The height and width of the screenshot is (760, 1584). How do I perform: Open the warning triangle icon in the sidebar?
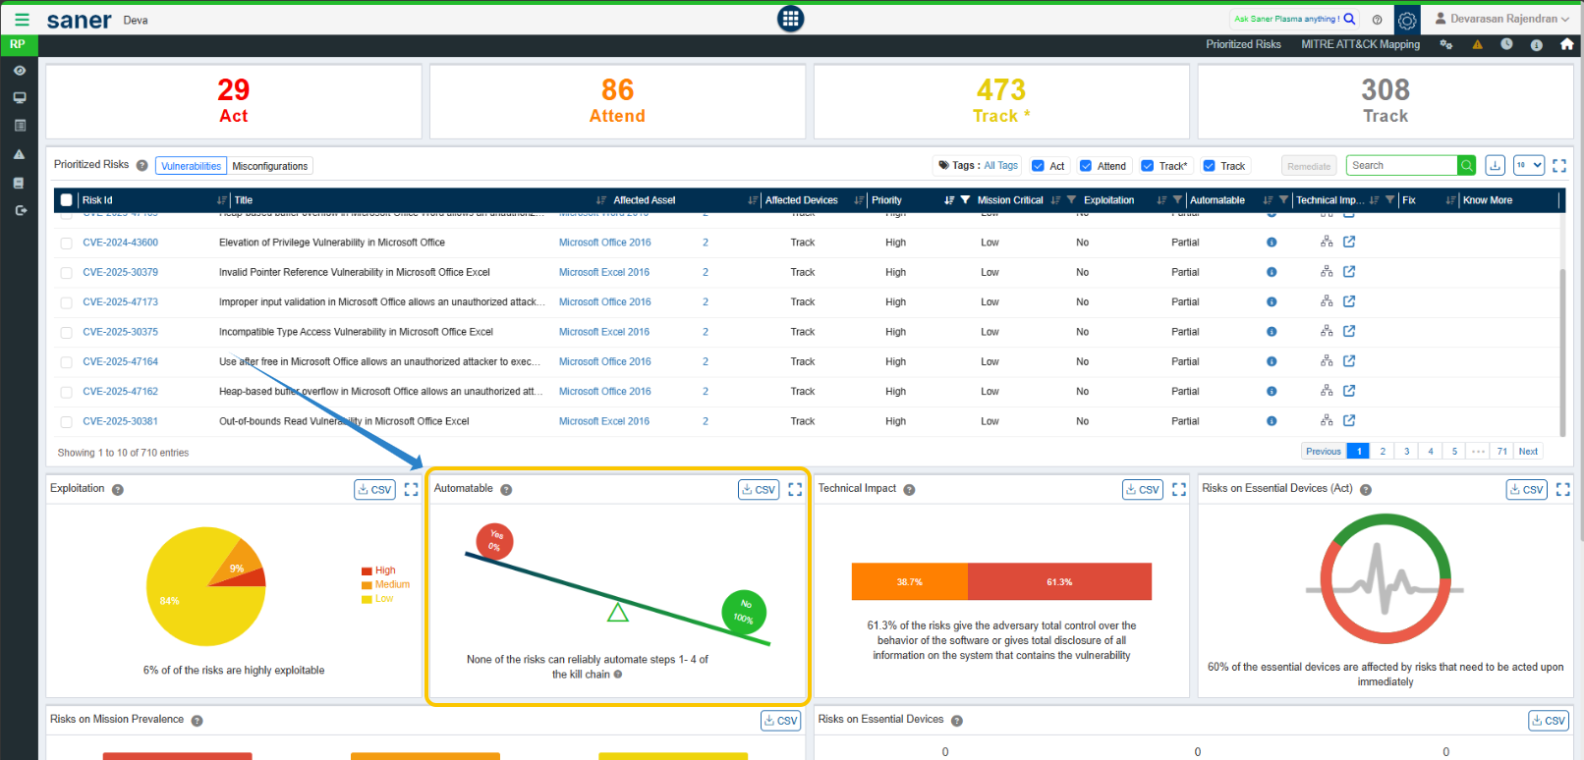pyautogui.click(x=19, y=154)
